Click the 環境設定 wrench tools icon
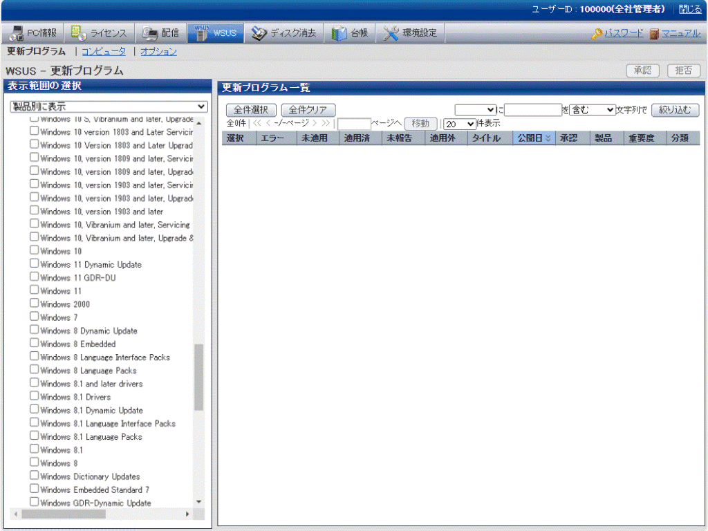 coord(391,33)
